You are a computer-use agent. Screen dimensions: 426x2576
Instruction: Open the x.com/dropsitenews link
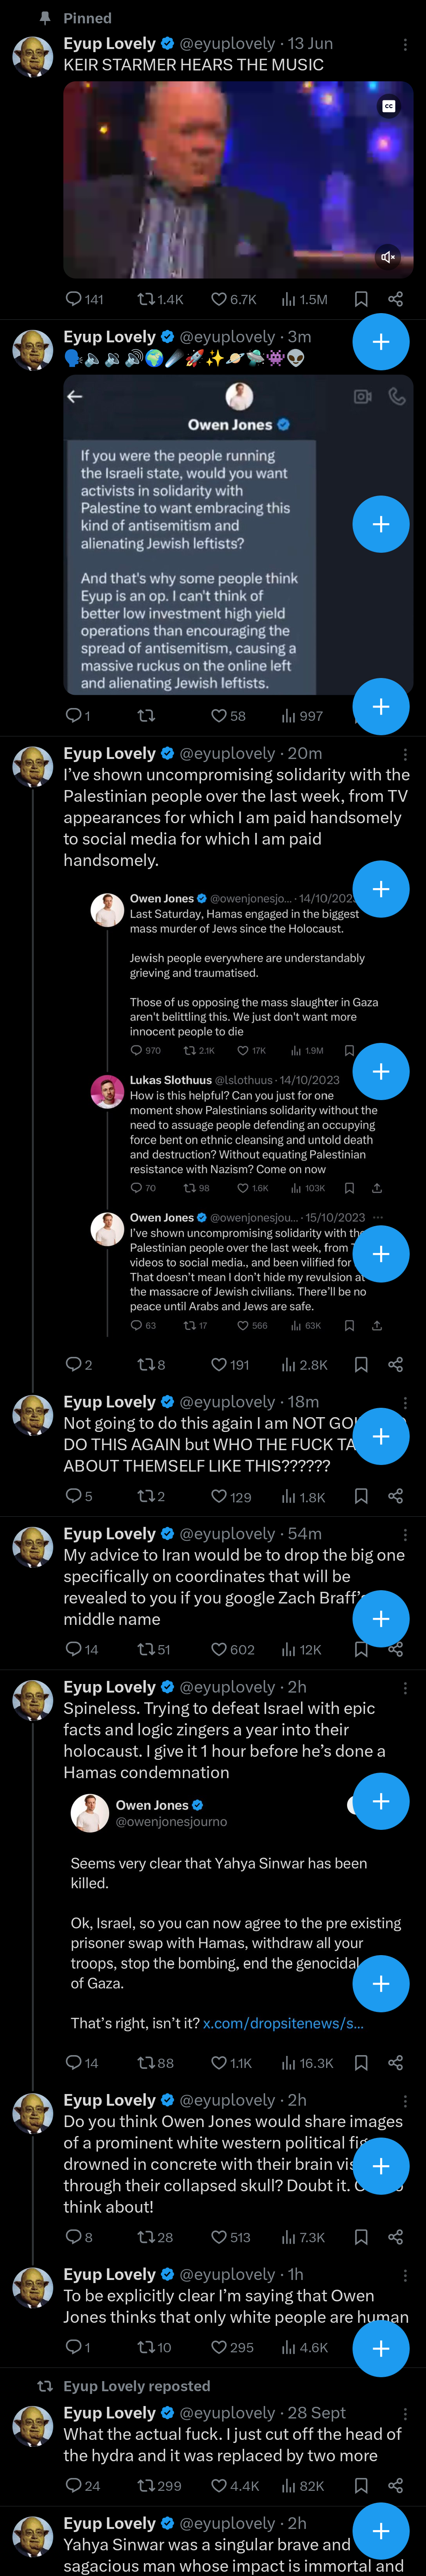[283, 1995]
